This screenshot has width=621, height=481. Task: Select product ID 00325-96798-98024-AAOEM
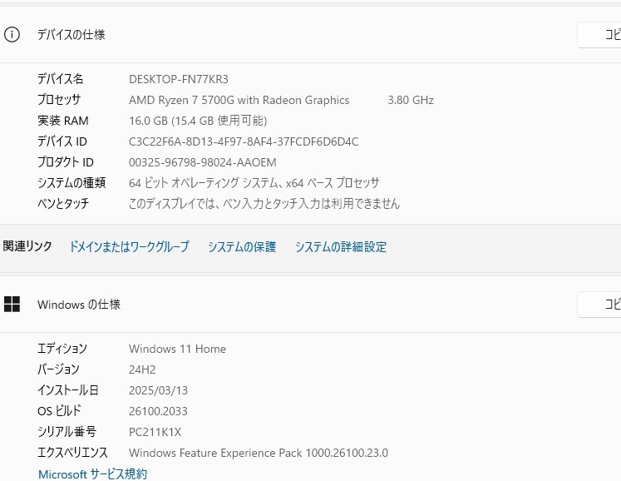(x=202, y=162)
